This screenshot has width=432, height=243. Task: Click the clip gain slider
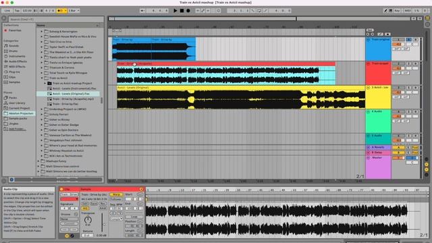[x=102, y=223]
